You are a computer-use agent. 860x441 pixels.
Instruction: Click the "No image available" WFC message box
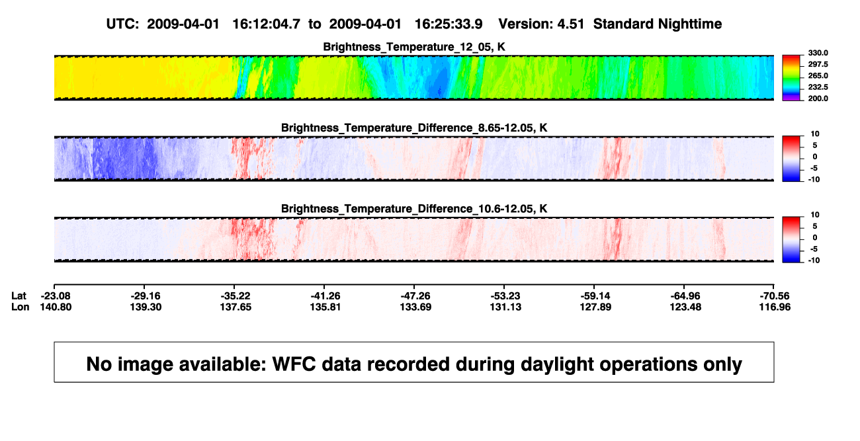click(414, 362)
